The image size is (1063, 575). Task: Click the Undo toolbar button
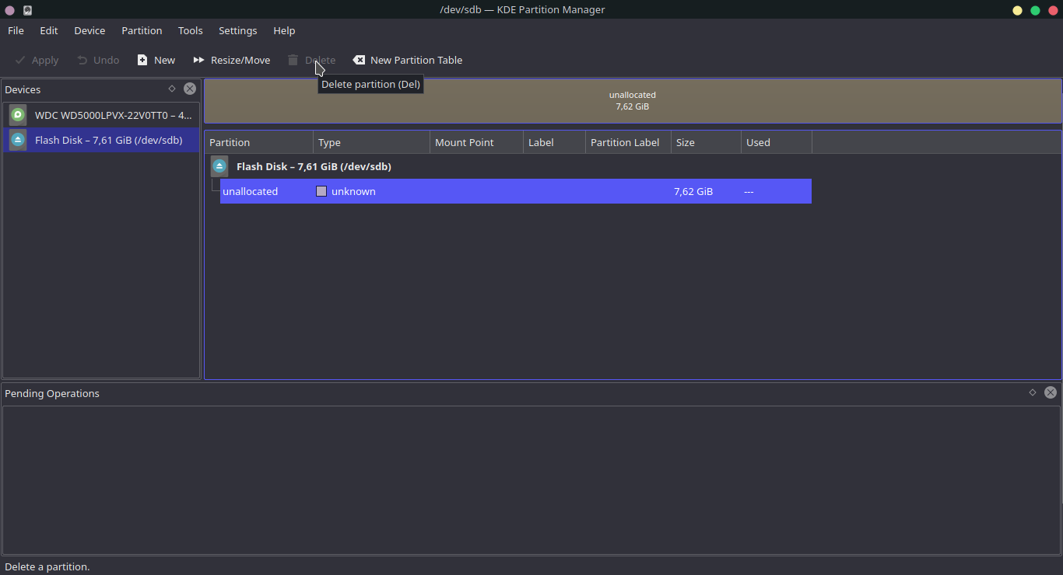(x=98, y=60)
